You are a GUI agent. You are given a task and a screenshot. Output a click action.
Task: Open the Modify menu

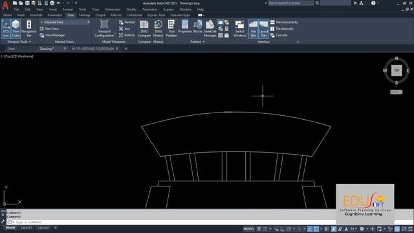pyautogui.click(x=131, y=9)
